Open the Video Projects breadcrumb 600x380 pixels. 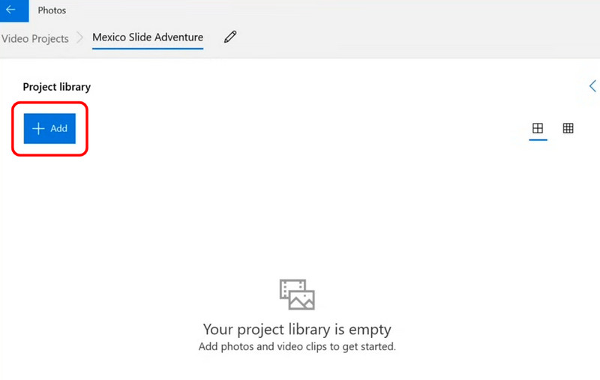pyautogui.click(x=34, y=38)
